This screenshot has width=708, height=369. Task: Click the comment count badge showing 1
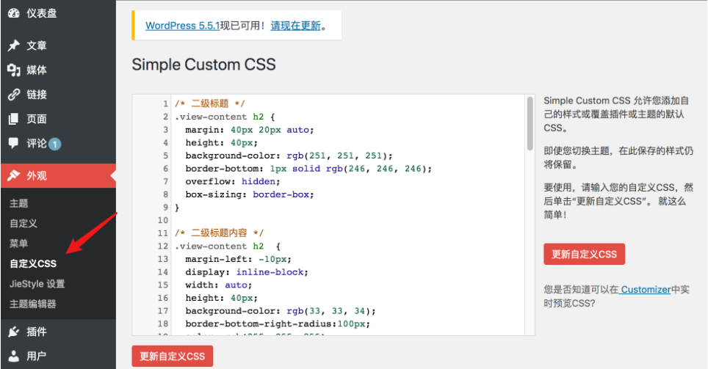[54, 145]
